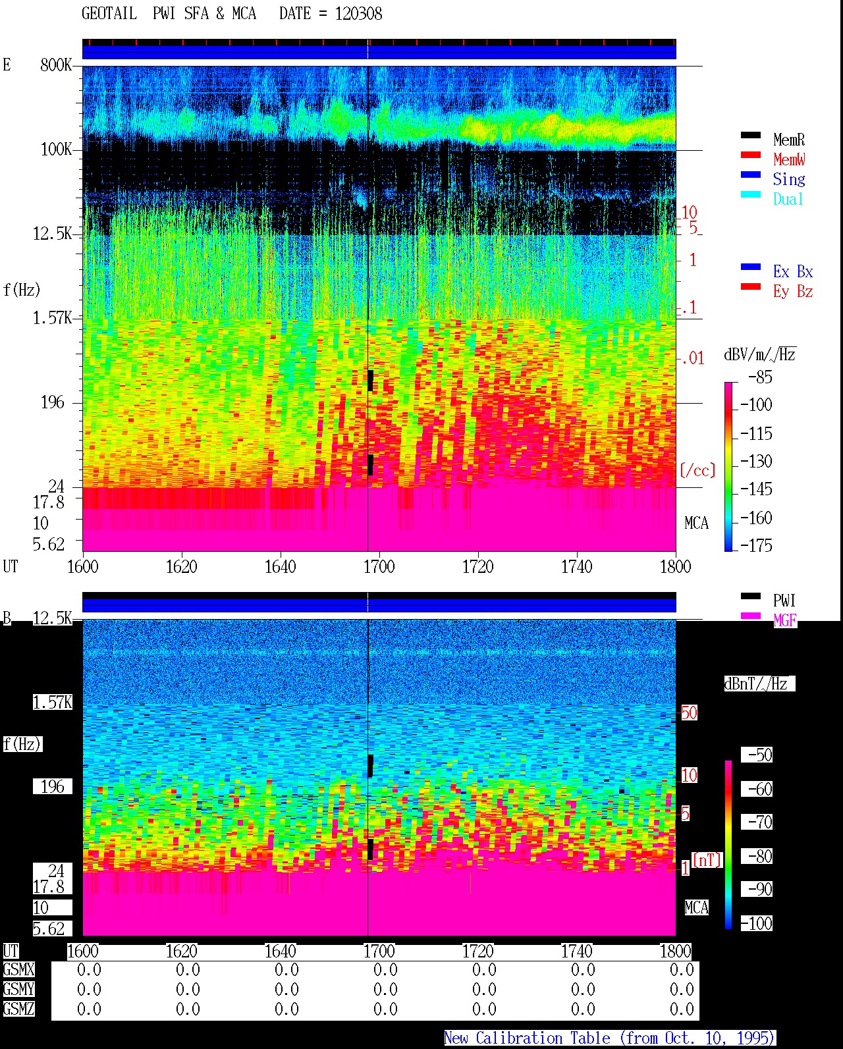Click the blue mode status strip above E panel
Viewport: 843px width, 1049px height.
point(379,52)
